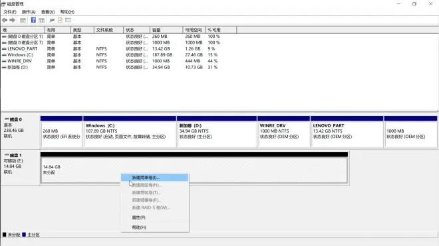The width and height of the screenshot is (439, 246).
Task: Sort by the 文件系统 column header
Action: click(108, 30)
